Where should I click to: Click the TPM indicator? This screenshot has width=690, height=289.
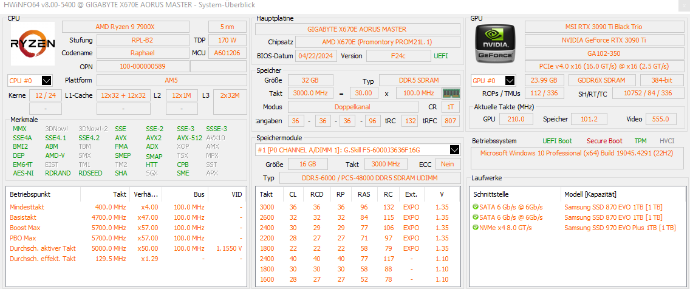click(640, 141)
